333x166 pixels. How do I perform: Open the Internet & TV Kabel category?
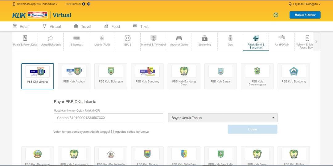(x=153, y=41)
